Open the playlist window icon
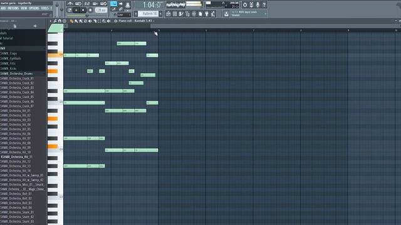401x225 pixels. click(169, 14)
